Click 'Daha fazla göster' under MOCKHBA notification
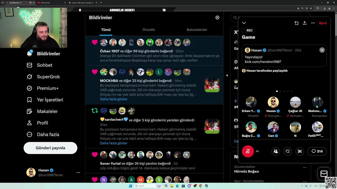 coord(114,99)
